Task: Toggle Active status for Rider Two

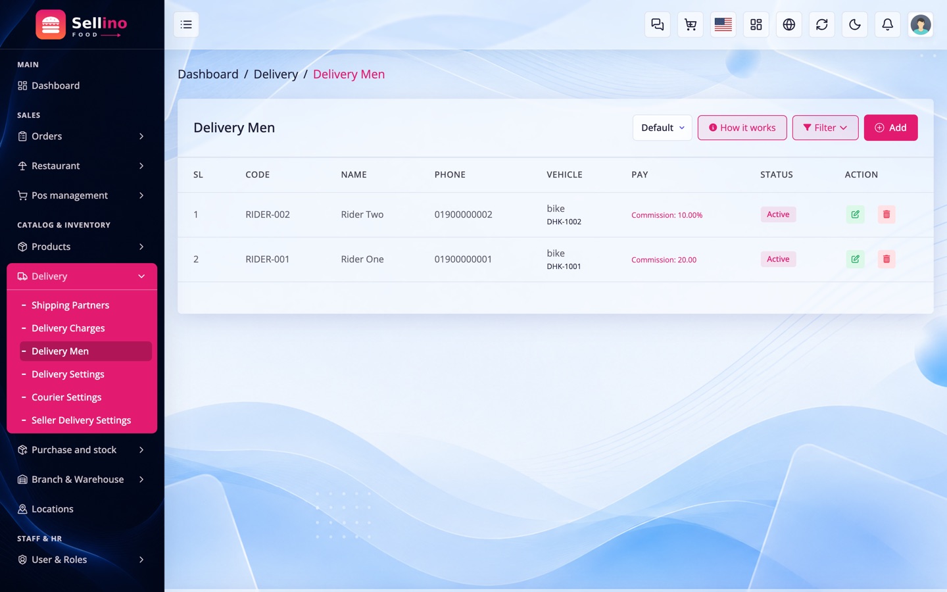Action: (x=778, y=214)
